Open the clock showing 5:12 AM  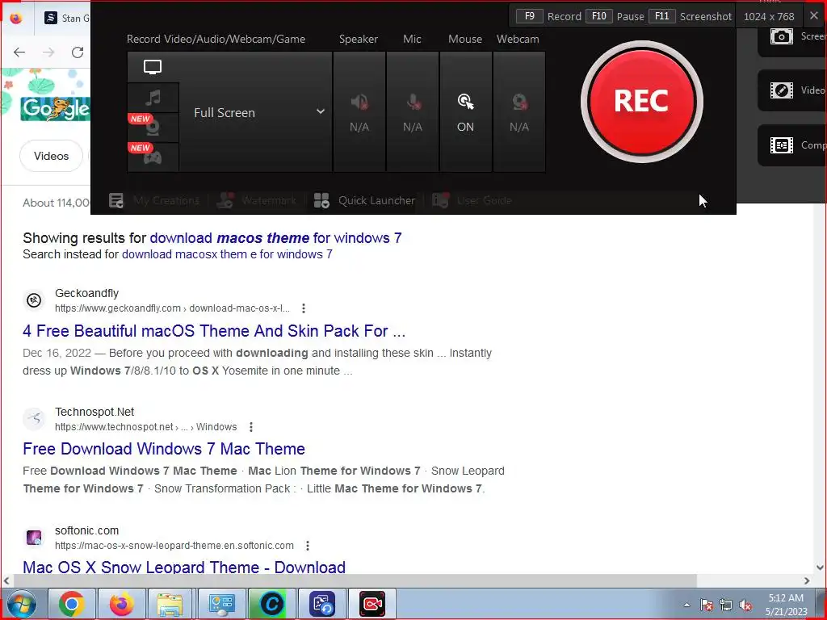(786, 605)
